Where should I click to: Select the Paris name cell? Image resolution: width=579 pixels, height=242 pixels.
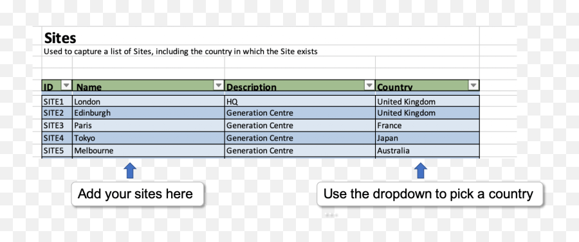(x=149, y=126)
